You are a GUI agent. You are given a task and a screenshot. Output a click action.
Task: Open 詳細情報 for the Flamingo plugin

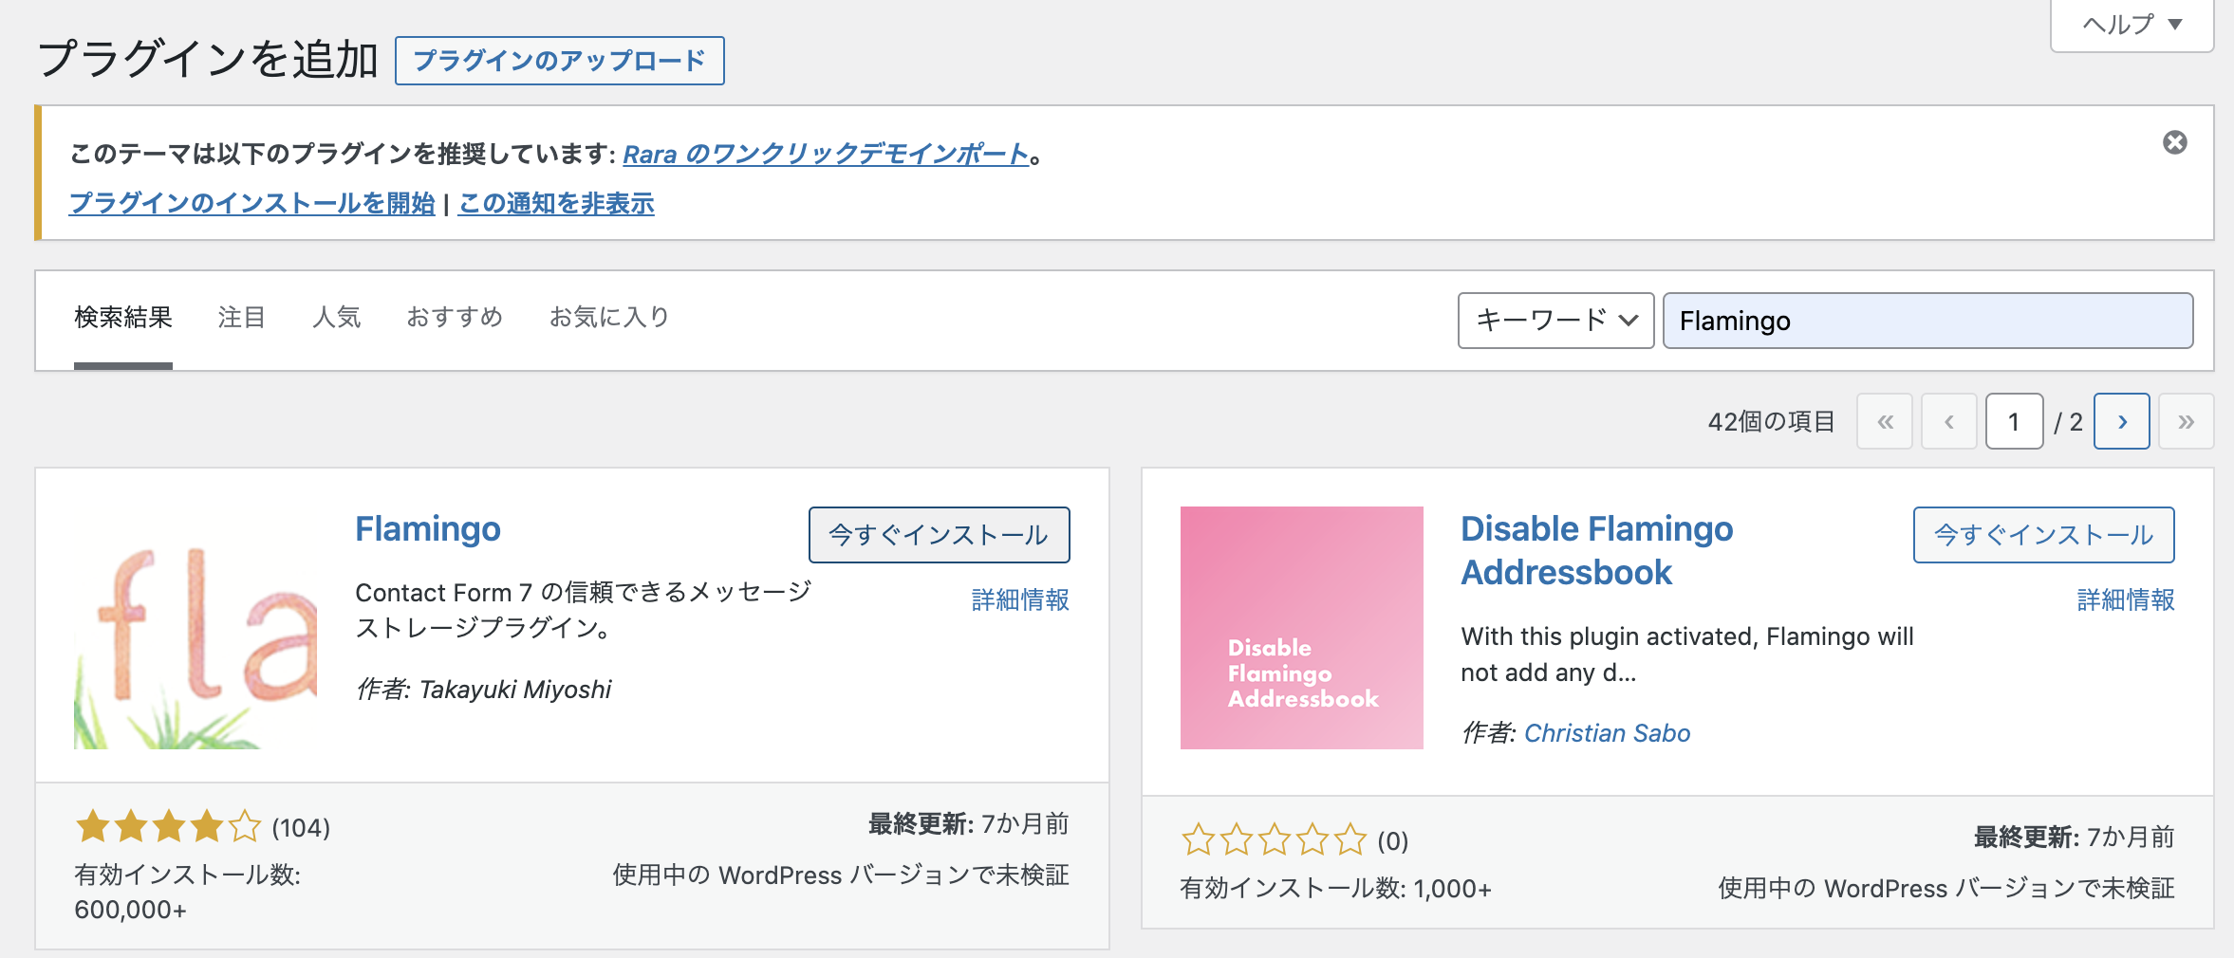(1020, 599)
